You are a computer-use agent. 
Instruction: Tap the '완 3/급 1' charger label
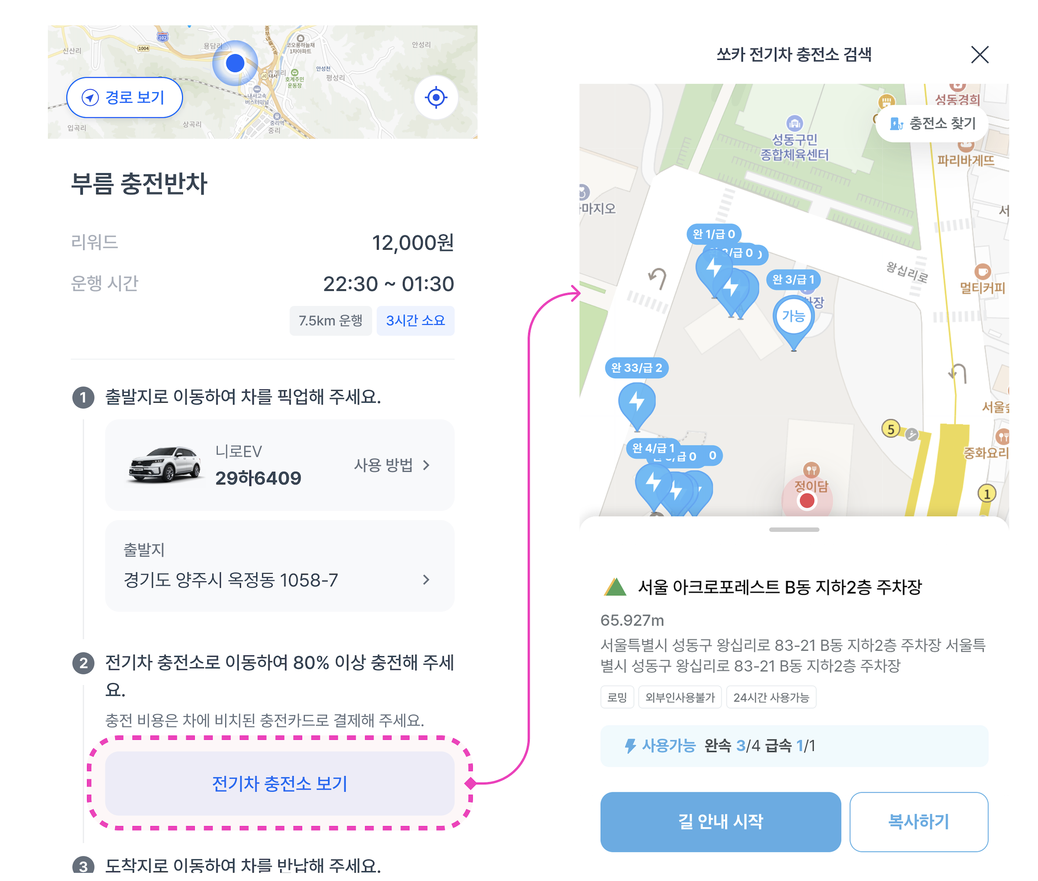pyautogui.click(x=793, y=279)
